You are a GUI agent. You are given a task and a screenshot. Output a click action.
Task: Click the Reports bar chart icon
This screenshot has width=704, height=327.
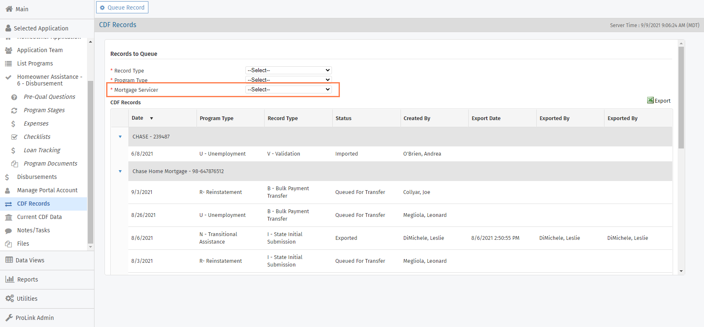click(x=10, y=279)
